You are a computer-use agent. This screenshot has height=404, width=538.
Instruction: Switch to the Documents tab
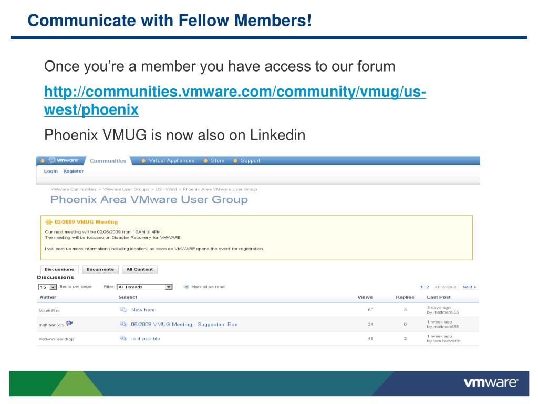pyautogui.click(x=100, y=269)
